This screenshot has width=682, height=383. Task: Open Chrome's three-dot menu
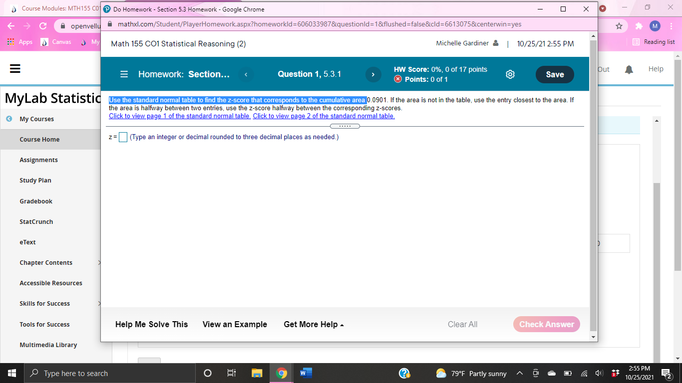672,26
